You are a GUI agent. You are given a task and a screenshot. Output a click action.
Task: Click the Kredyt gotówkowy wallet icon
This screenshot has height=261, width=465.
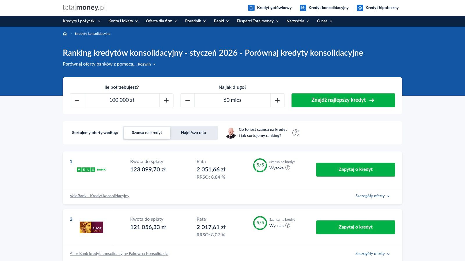click(x=251, y=8)
